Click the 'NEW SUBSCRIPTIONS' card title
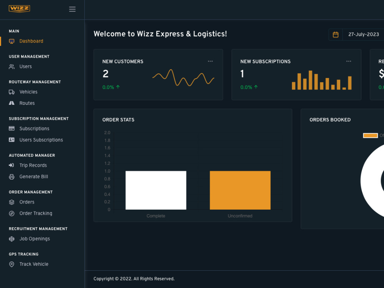The image size is (384, 288). coord(265,61)
